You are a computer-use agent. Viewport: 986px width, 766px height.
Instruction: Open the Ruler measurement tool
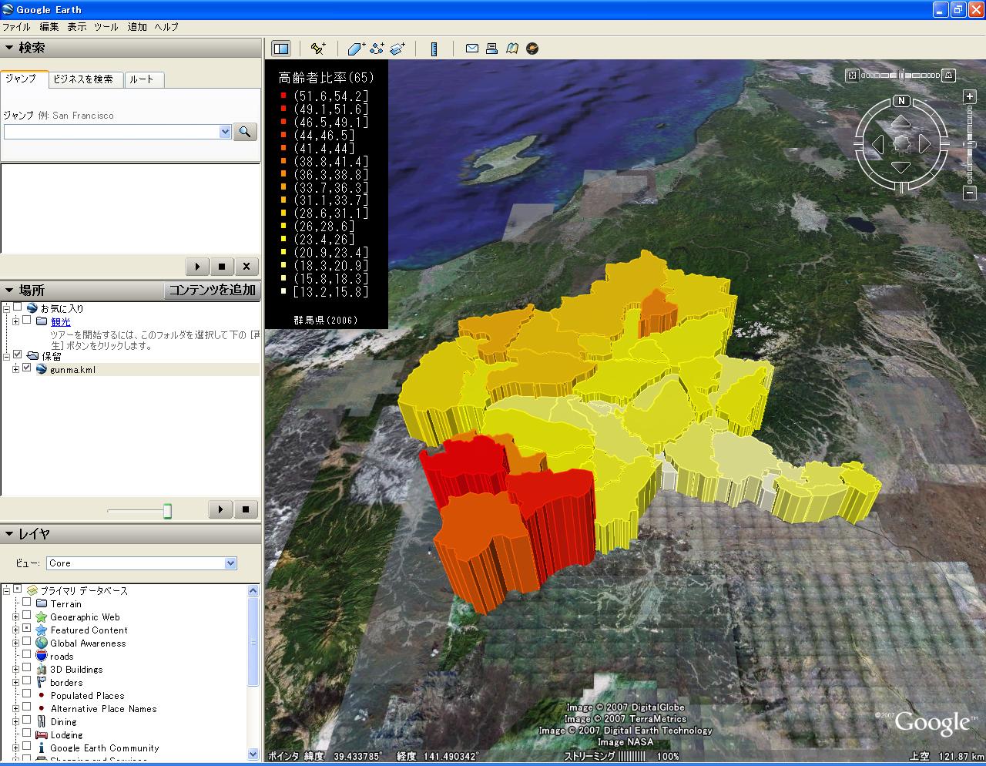click(x=434, y=49)
